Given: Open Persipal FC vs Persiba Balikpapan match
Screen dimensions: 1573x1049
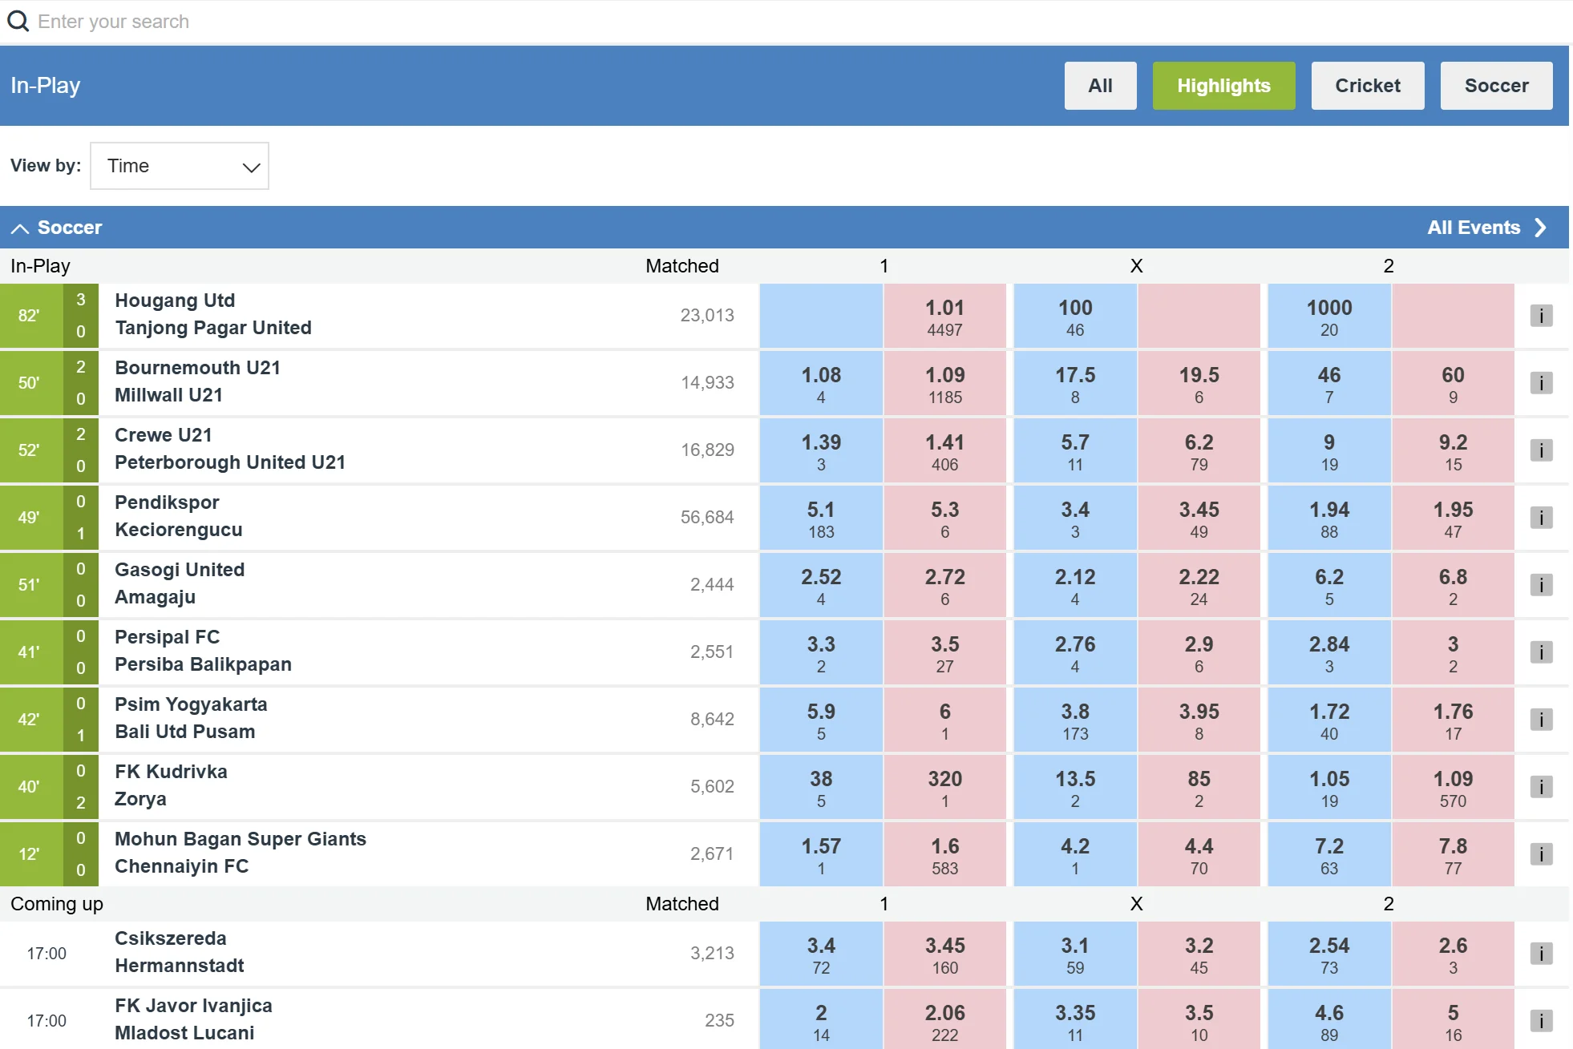Looking at the screenshot, I should (203, 651).
